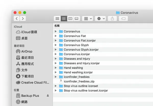The height and width of the screenshot is (106, 153).
Task: Go back with the back arrow
Action: [x=17, y=18]
